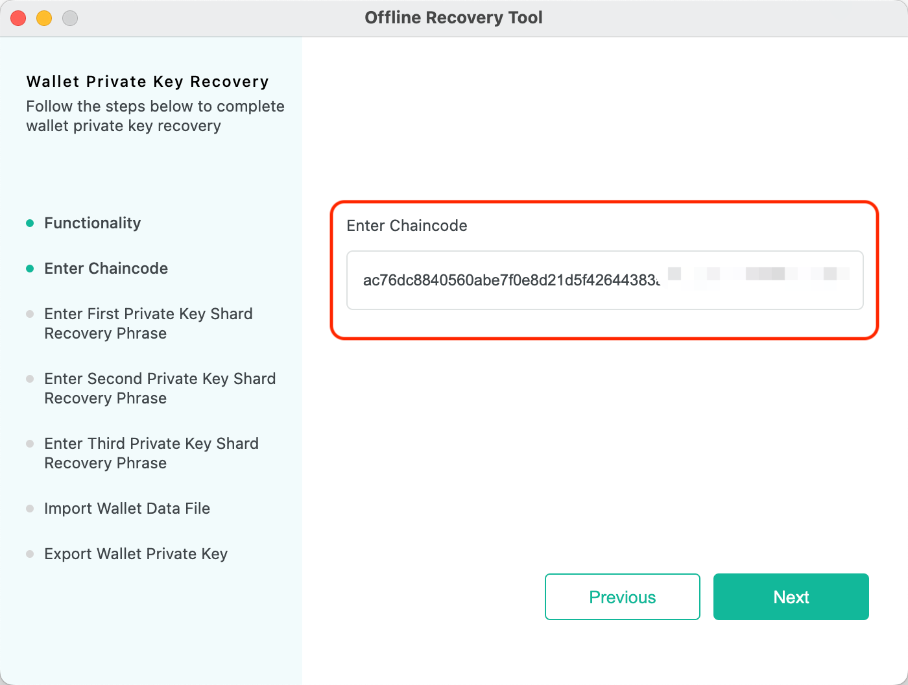Image resolution: width=908 pixels, height=685 pixels.
Task: Click green bullet beside Enter Chaincode step
Action: tap(30, 269)
